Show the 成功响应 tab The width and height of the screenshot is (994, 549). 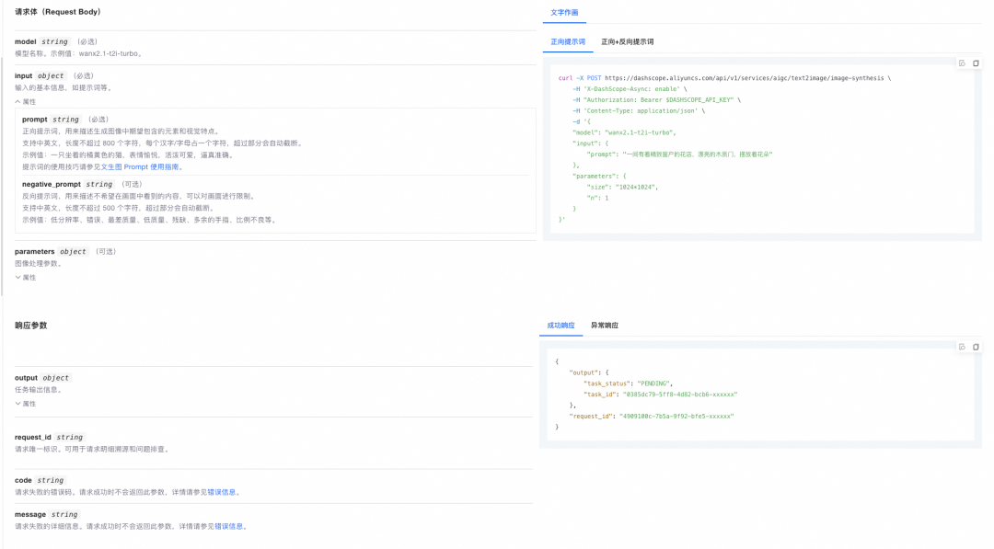point(561,326)
